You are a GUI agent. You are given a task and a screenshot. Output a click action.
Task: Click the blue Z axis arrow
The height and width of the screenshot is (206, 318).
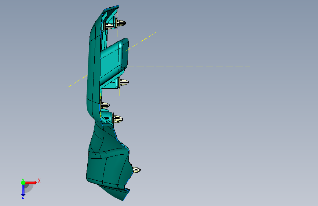pos(23,191)
